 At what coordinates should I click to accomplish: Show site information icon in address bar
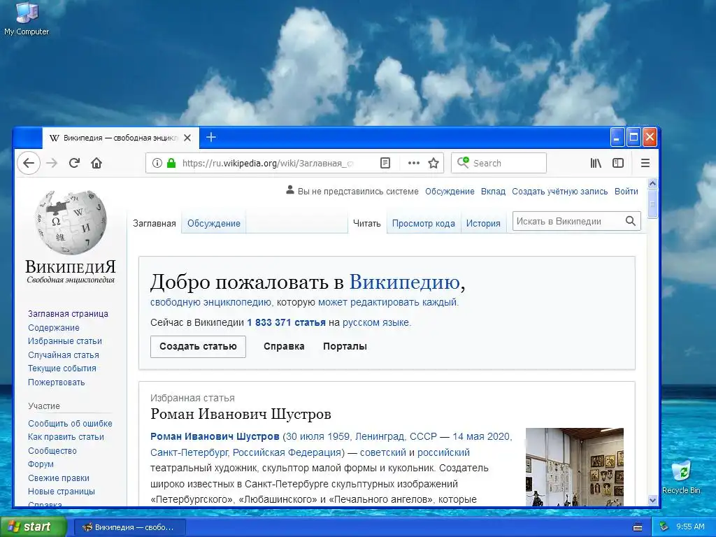(157, 163)
